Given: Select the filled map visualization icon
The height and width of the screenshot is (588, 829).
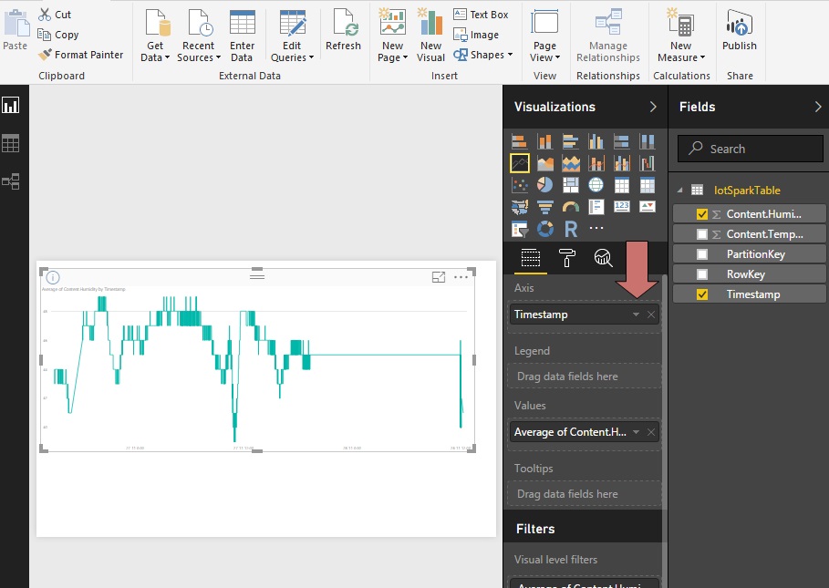Looking at the screenshot, I should click(519, 207).
